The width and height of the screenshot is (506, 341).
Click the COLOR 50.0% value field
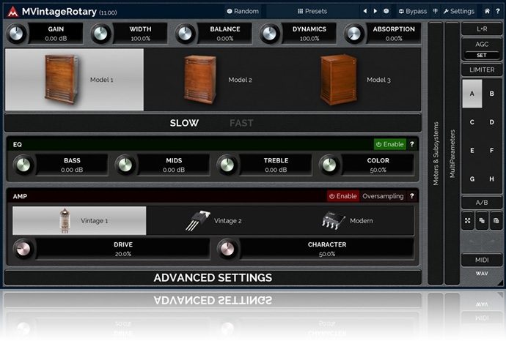tap(378, 165)
